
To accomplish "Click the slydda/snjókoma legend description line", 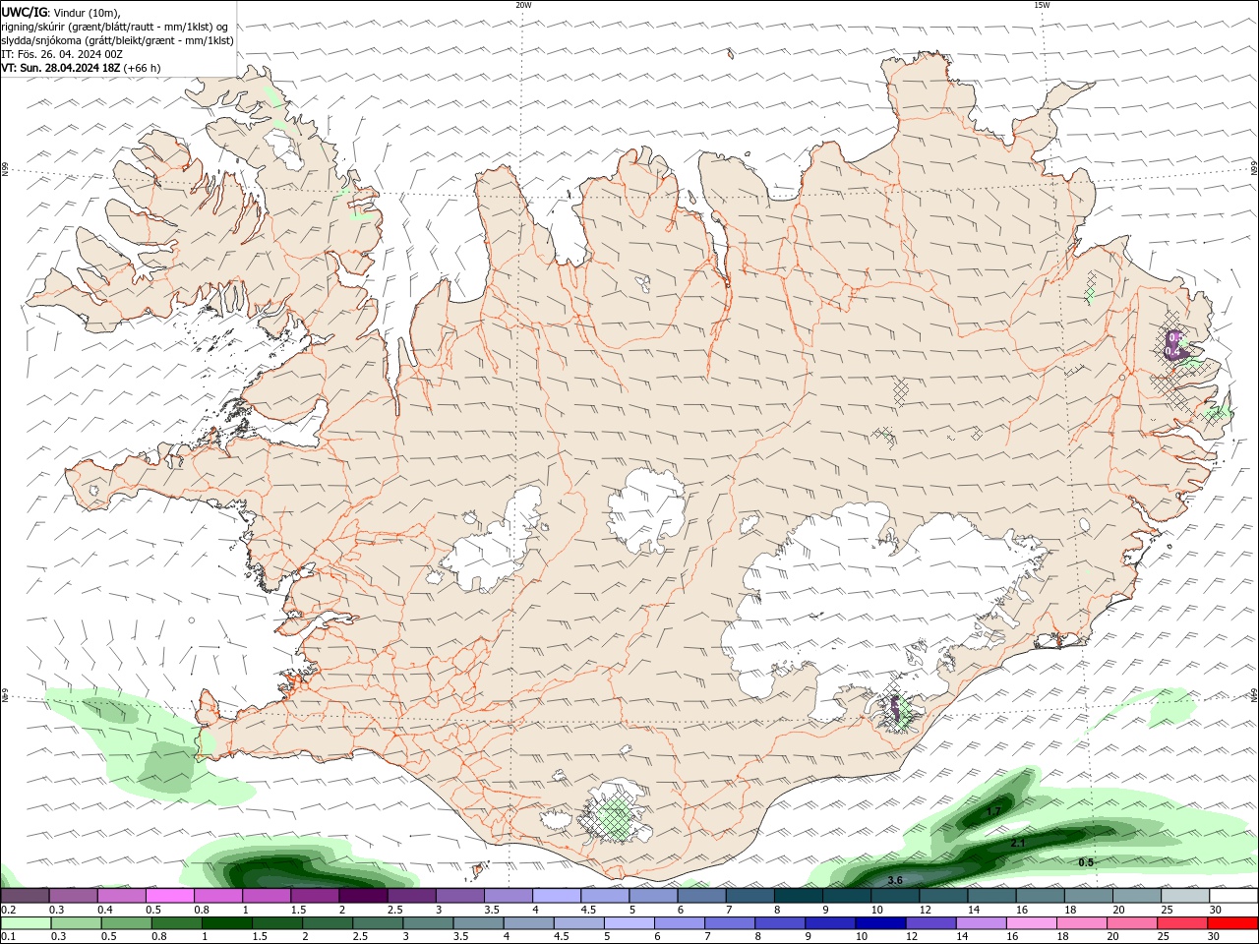I will pyautogui.click(x=118, y=40).
